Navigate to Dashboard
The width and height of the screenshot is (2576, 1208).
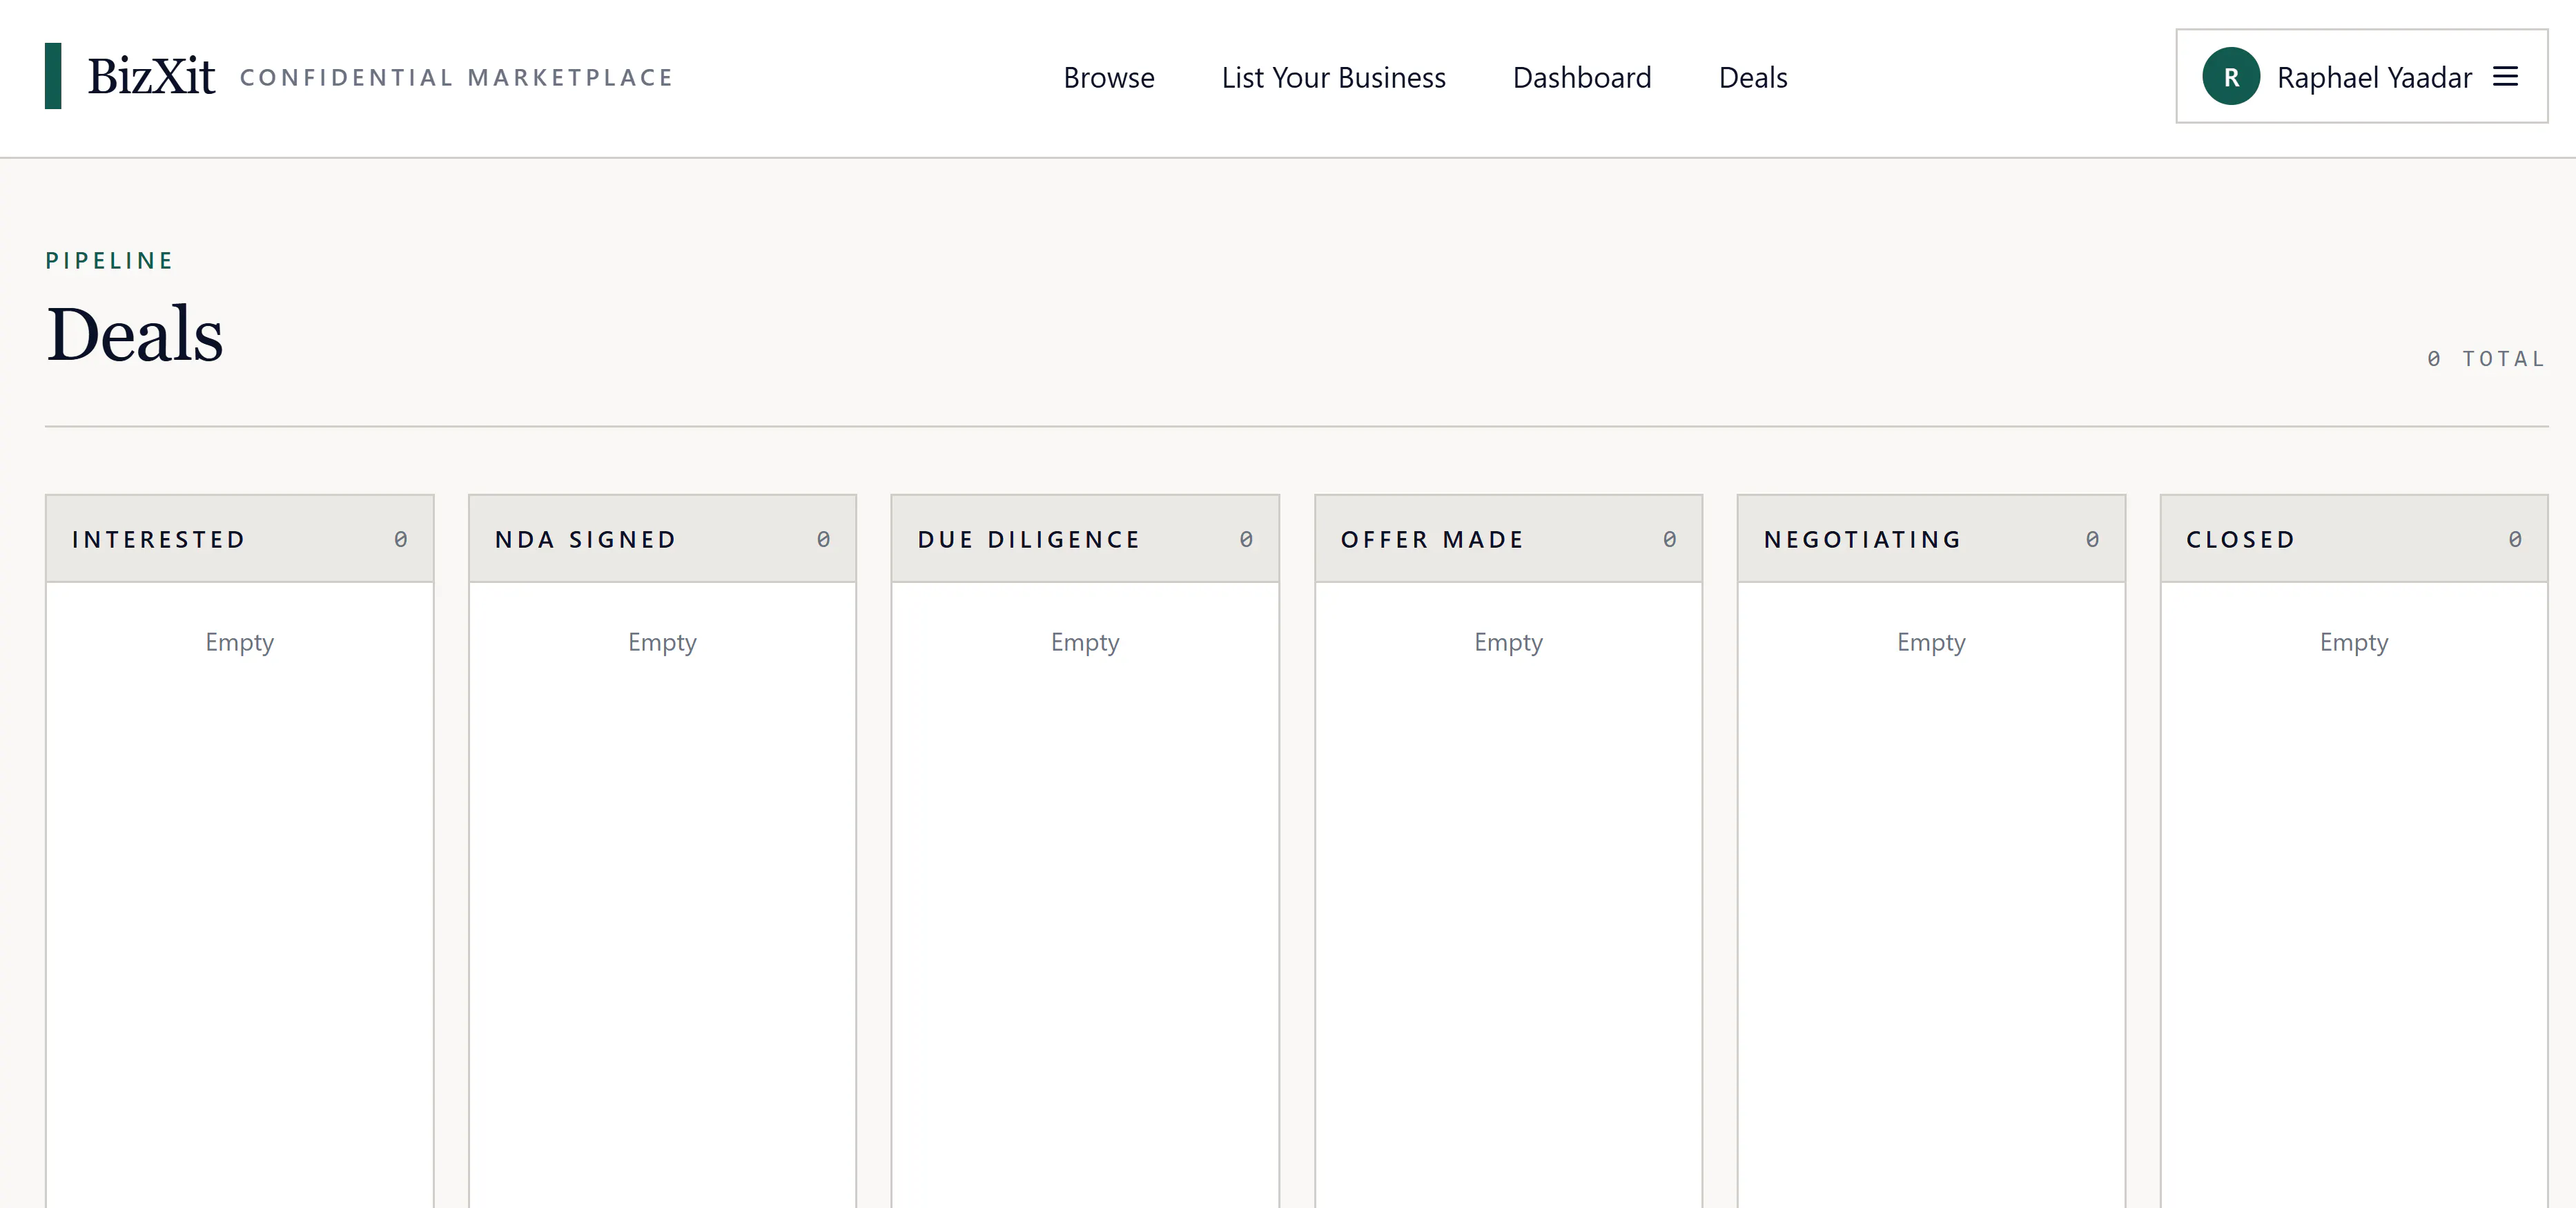pyautogui.click(x=1582, y=77)
